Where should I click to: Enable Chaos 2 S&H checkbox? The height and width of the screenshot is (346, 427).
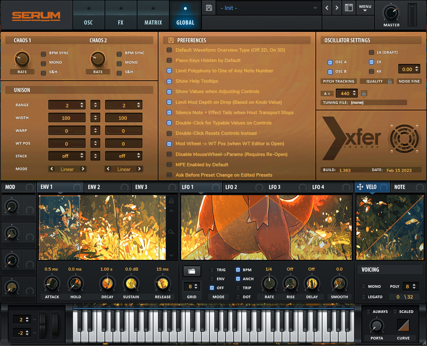click(119, 73)
